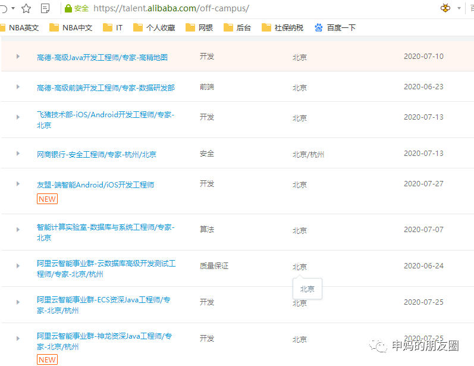Click the address bar URL field
474x366 pixels.
point(171,8)
